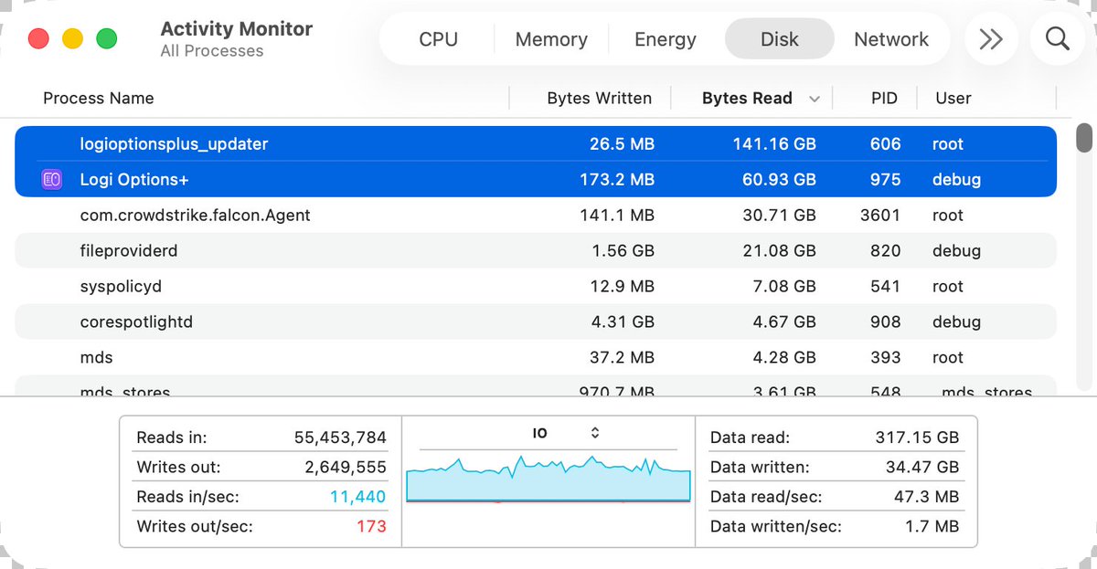Click PID 820 cell
This screenshot has height=569, width=1097.
pos(886,250)
